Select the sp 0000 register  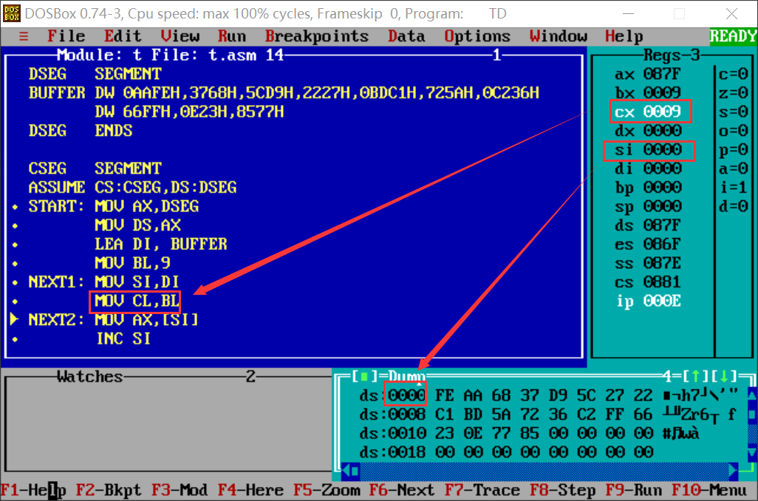(648, 206)
